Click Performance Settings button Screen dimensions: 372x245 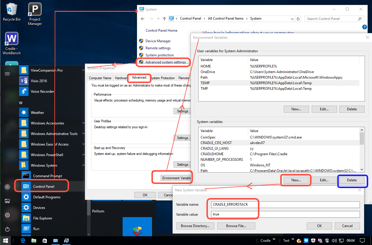[182, 111]
